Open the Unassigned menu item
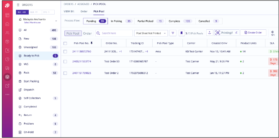Screen dimensions: 279x138 tap(36, 47)
